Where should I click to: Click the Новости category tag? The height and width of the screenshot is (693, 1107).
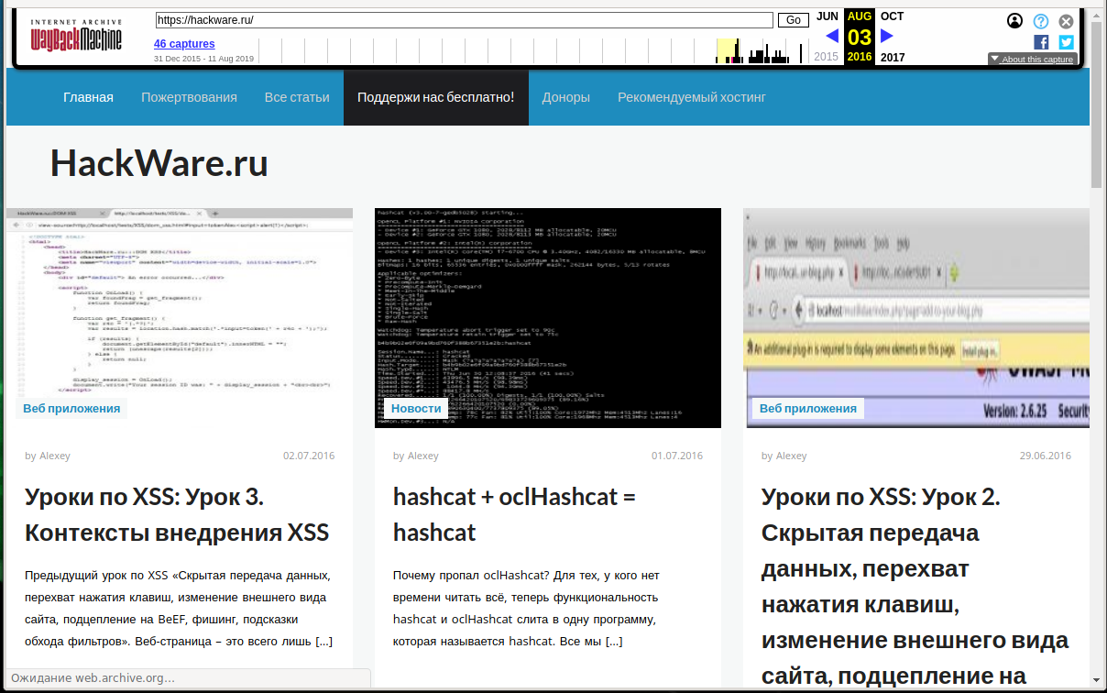pyautogui.click(x=416, y=409)
